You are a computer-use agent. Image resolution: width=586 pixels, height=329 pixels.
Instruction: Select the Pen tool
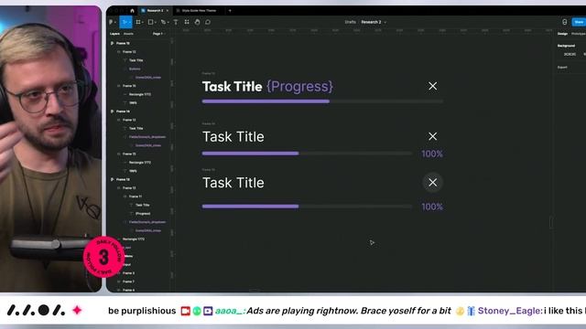(163, 22)
